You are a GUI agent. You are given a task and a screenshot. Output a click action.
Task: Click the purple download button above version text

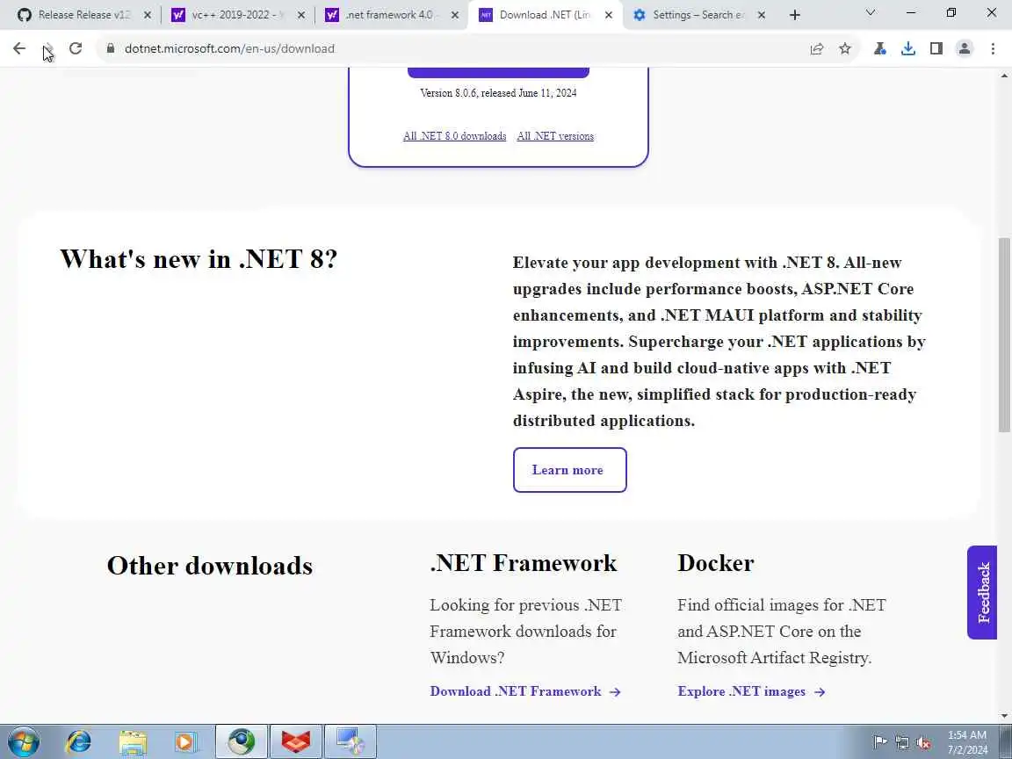click(498, 72)
